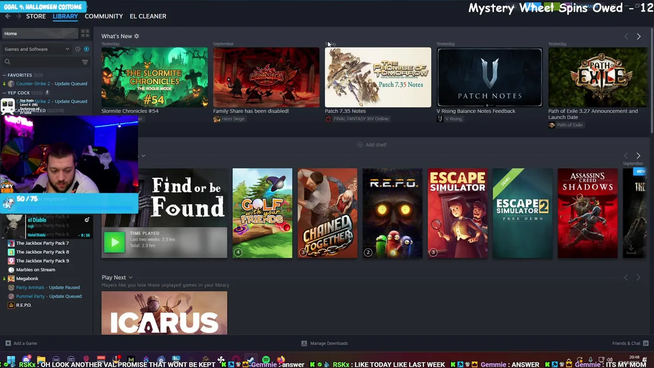Click the recent activity clock filter icon

click(78, 49)
